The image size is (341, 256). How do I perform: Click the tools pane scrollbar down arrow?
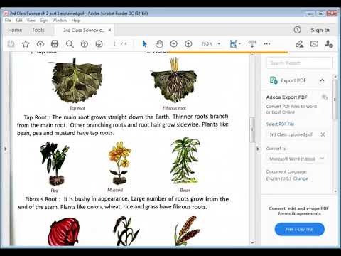tap(335, 191)
